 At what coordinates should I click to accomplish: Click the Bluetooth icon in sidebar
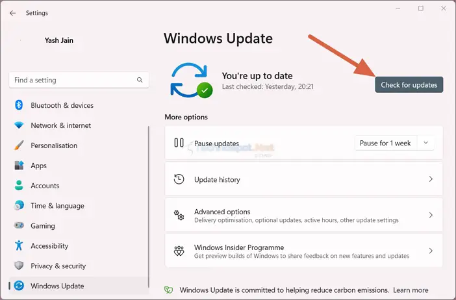(19, 105)
